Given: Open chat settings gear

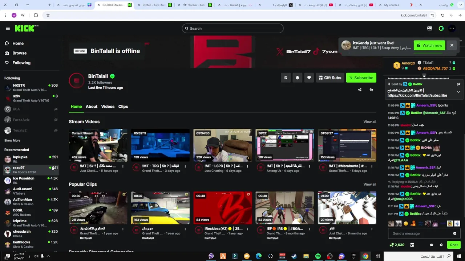Looking at the screenshot, I should point(441,245).
